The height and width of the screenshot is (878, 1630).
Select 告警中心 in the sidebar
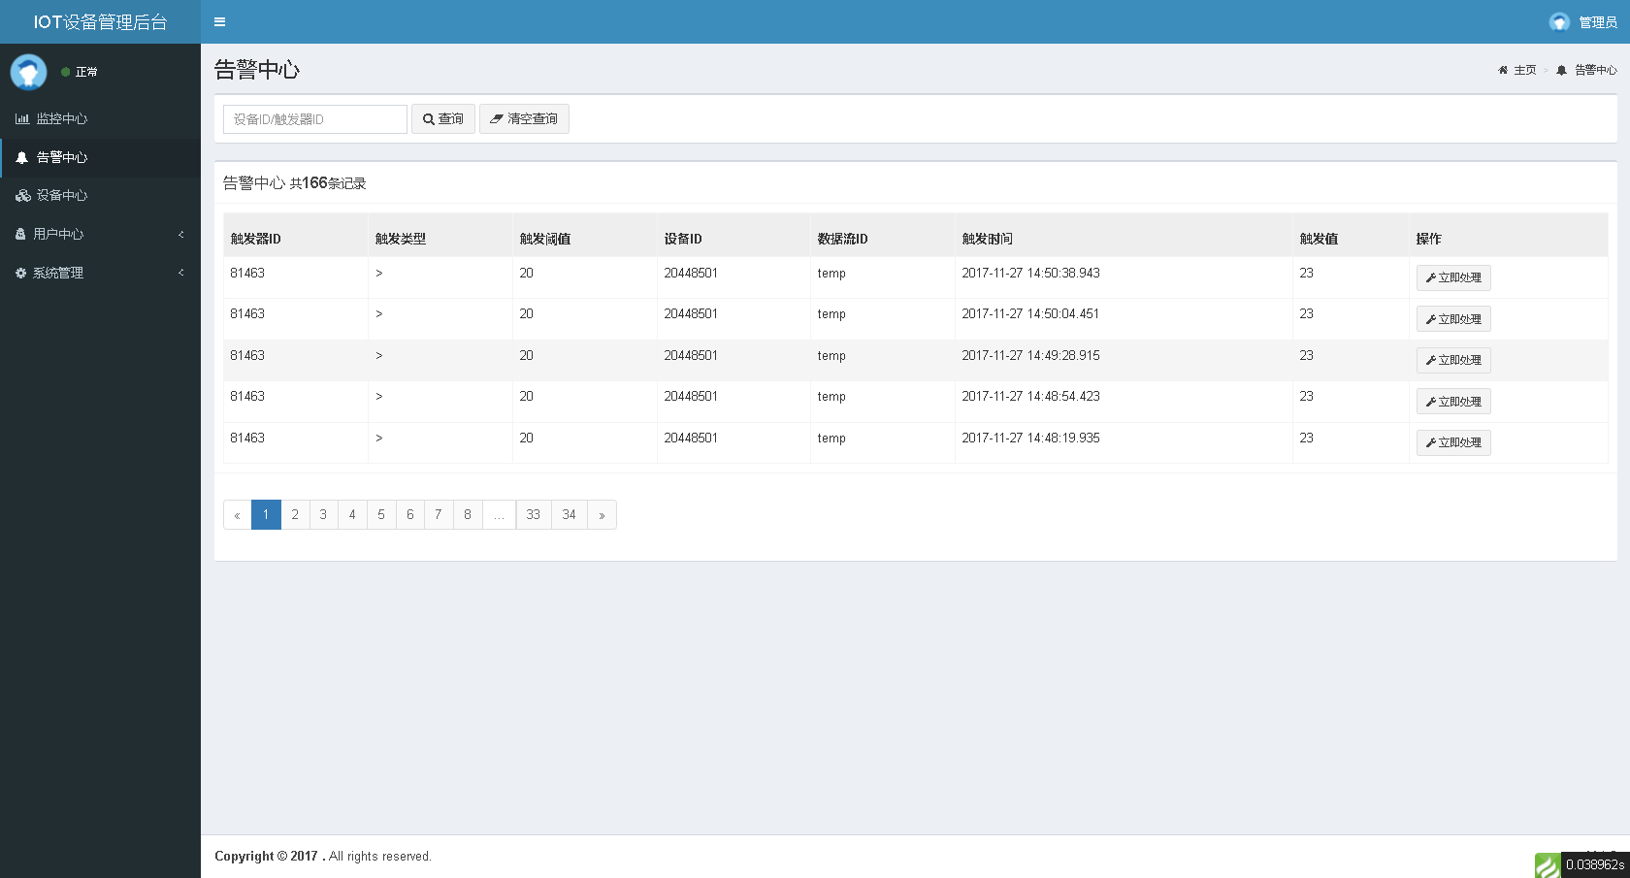(x=100, y=157)
